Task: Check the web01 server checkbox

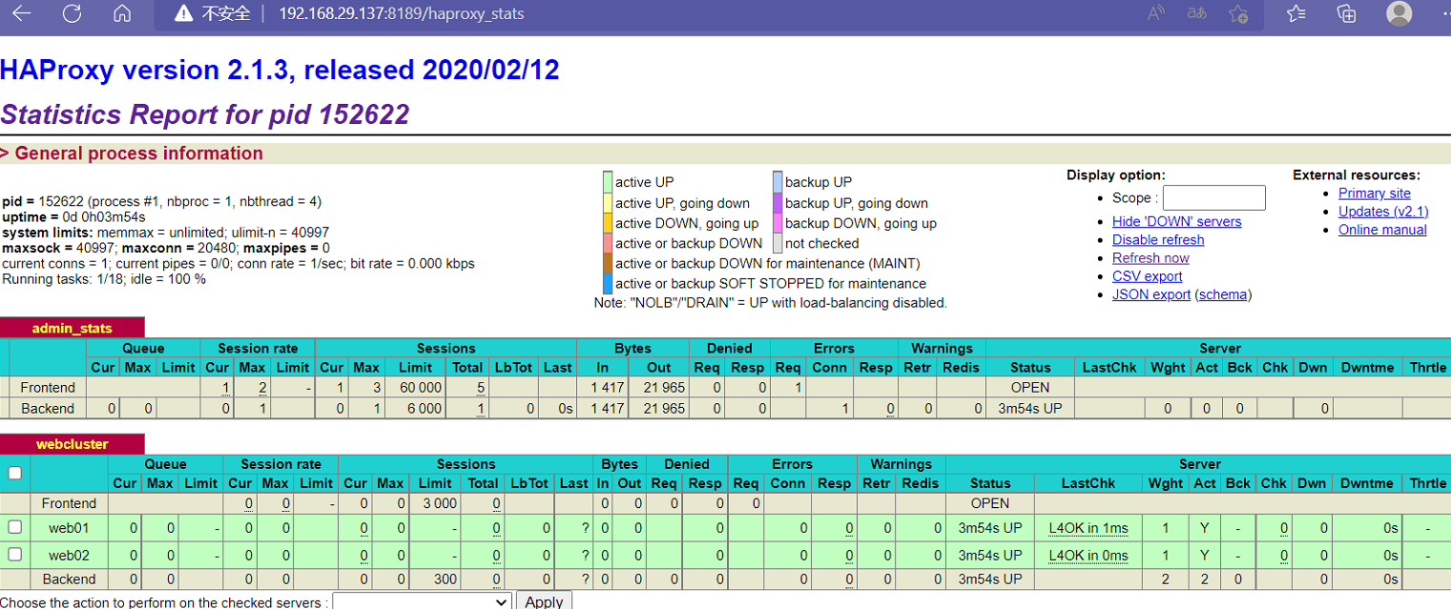Action: pos(14,527)
